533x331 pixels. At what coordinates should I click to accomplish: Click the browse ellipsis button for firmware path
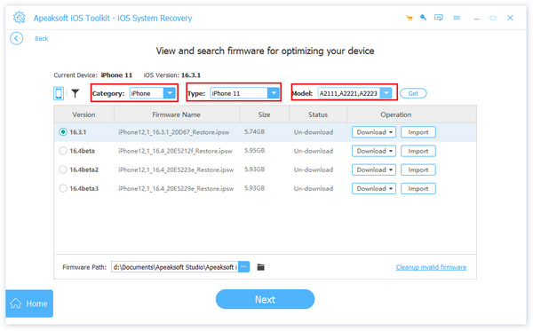pyautogui.click(x=243, y=267)
